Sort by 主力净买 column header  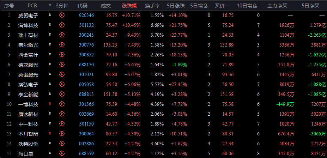(x=277, y=6)
